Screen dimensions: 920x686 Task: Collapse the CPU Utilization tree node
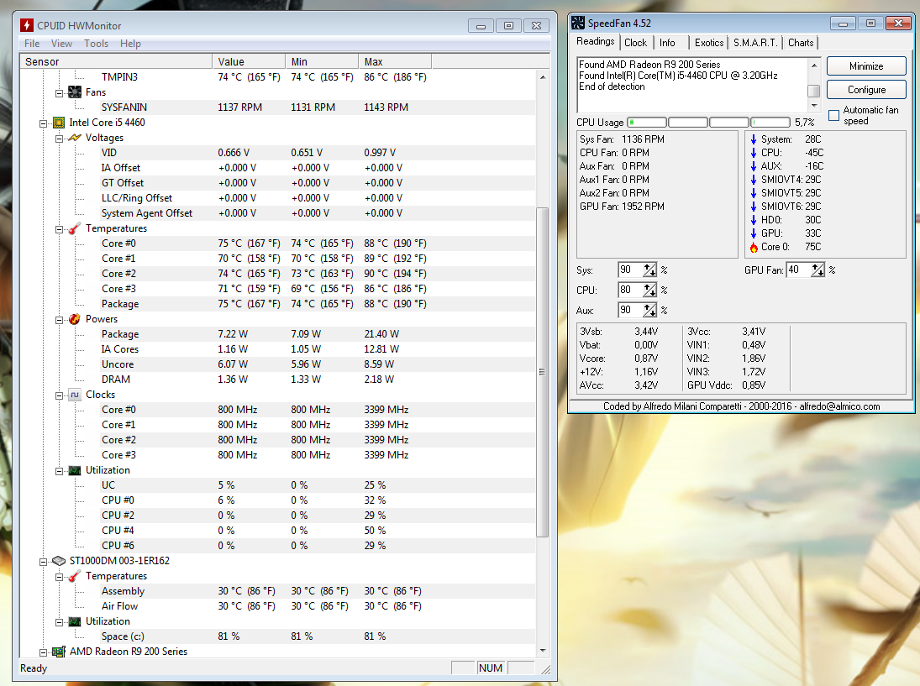tap(60, 471)
